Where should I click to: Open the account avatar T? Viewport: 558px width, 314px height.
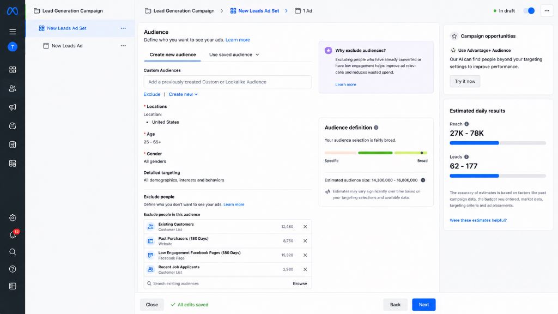click(x=13, y=47)
